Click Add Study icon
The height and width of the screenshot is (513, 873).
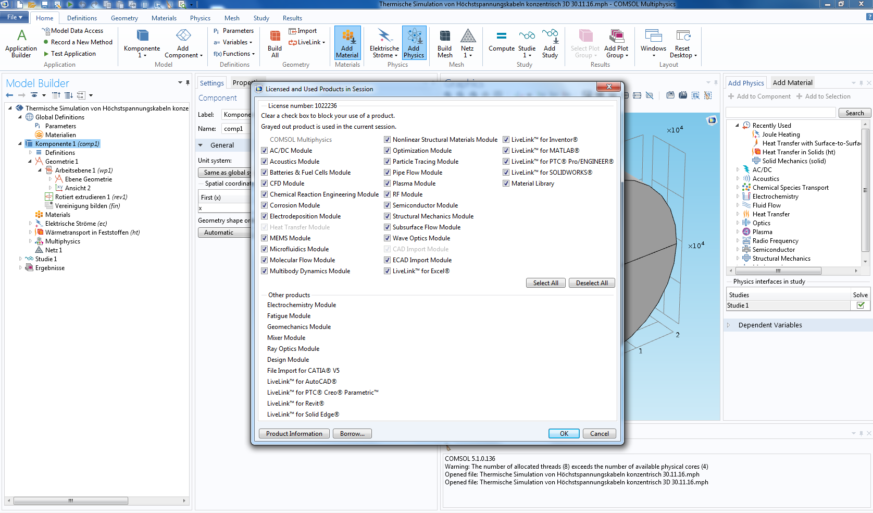550,43
